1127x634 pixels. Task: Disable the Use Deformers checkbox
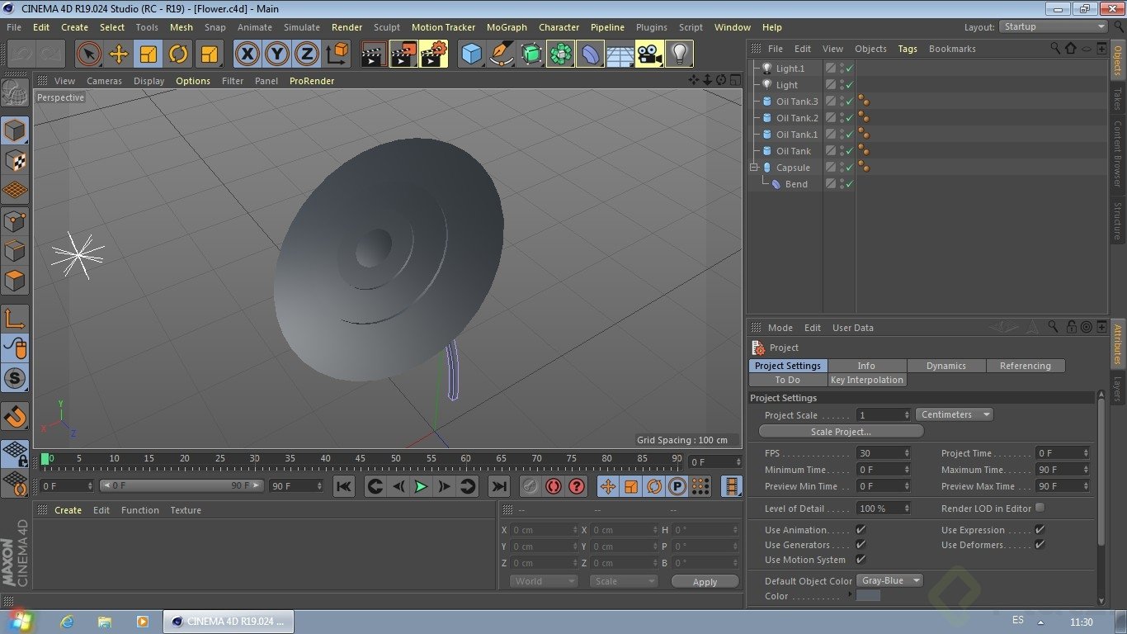point(1040,544)
